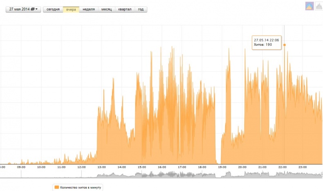This screenshot has height=191, width=323.
Task: Toggle the Количество хитов в минуту series label
Action: click(81, 187)
